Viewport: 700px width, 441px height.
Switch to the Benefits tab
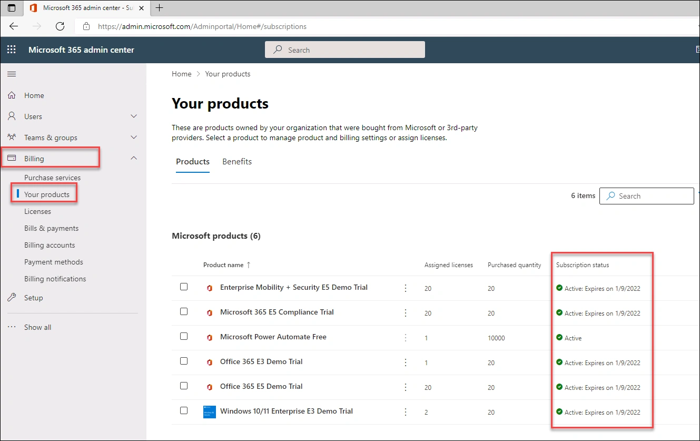point(237,162)
